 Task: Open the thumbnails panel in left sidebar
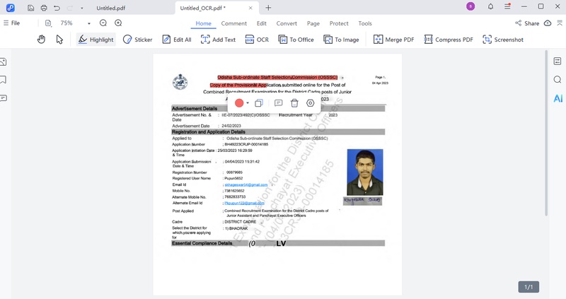[x=4, y=62]
